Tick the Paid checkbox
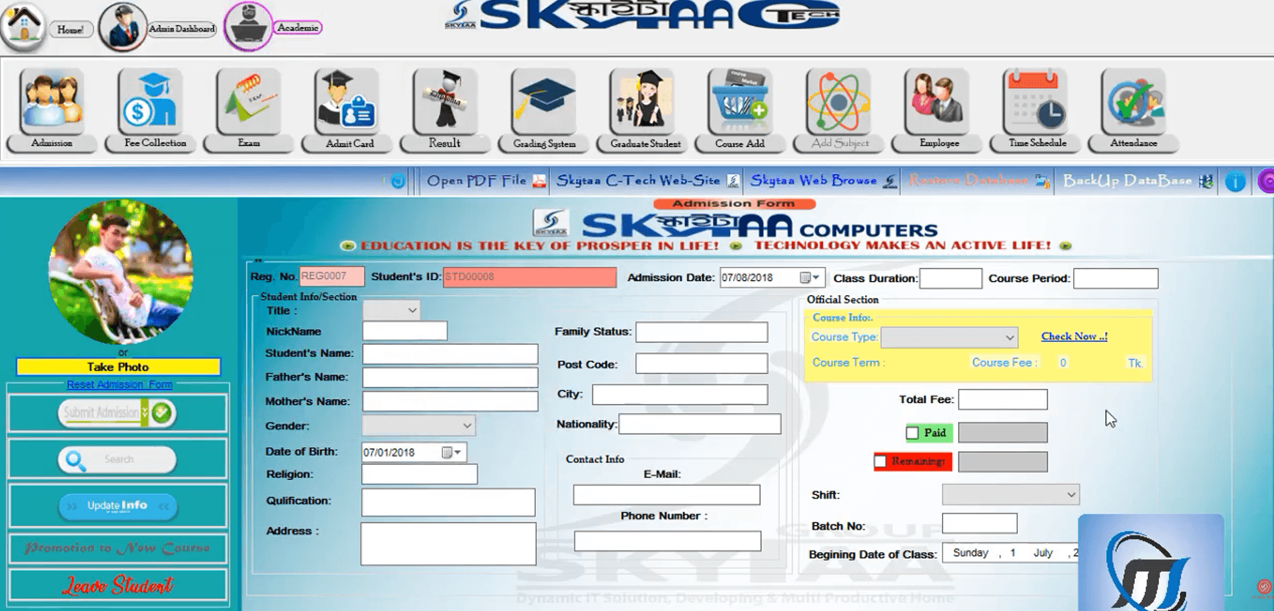 (x=912, y=433)
